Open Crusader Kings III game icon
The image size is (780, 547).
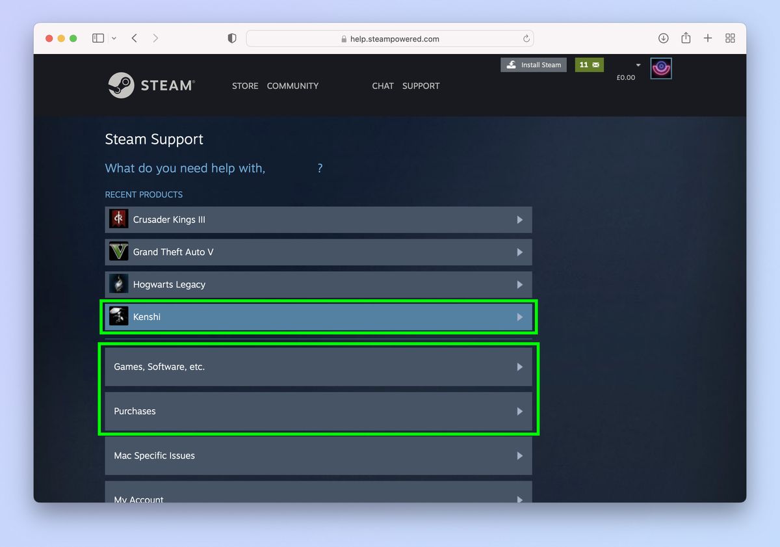pos(118,219)
